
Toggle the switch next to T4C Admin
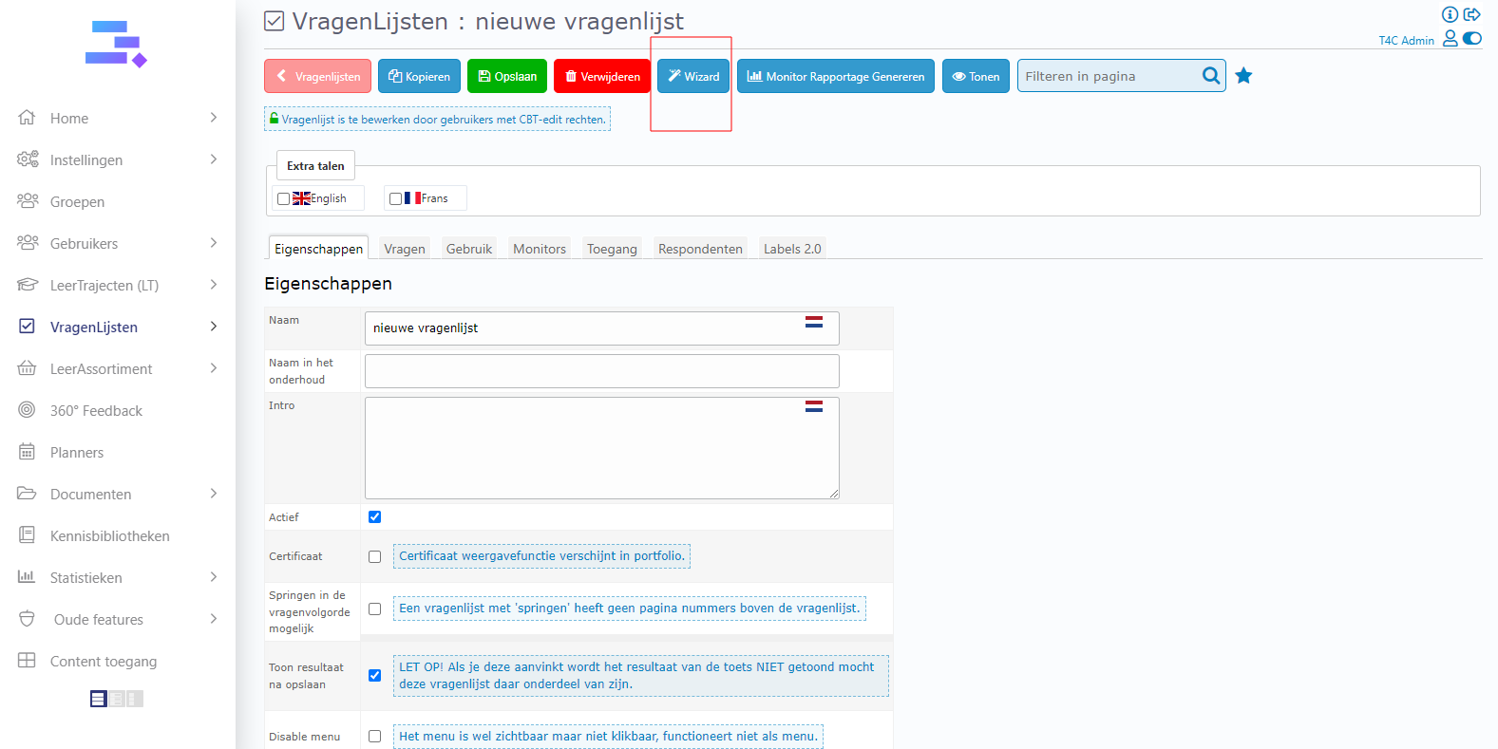(x=1472, y=39)
